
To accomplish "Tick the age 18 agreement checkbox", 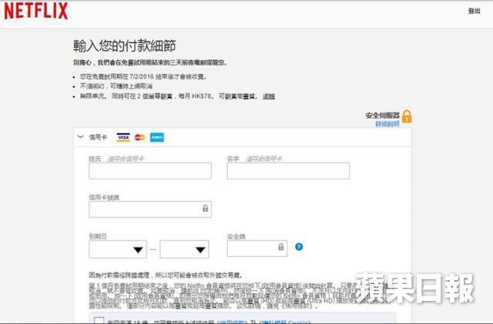I will tap(99, 320).
